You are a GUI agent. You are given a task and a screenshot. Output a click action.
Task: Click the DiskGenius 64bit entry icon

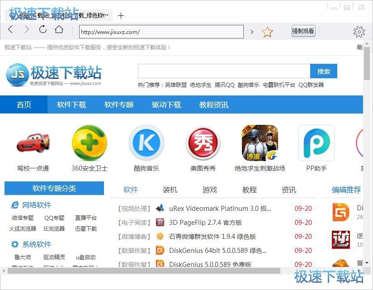pyautogui.click(x=160, y=251)
